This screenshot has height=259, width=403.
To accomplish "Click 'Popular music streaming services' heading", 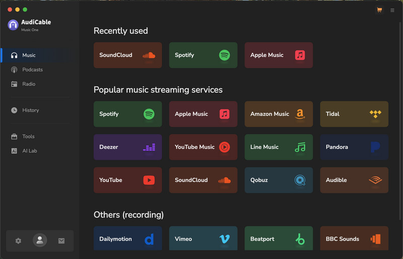I will coord(158,90).
